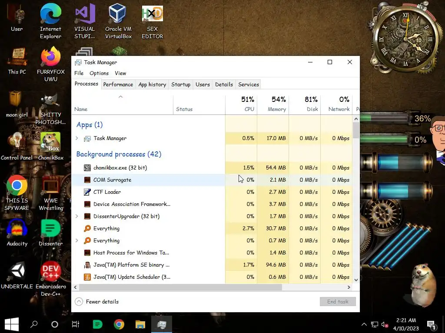The height and width of the screenshot is (333, 445).
Task: Open the Options menu
Action: point(99,73)
